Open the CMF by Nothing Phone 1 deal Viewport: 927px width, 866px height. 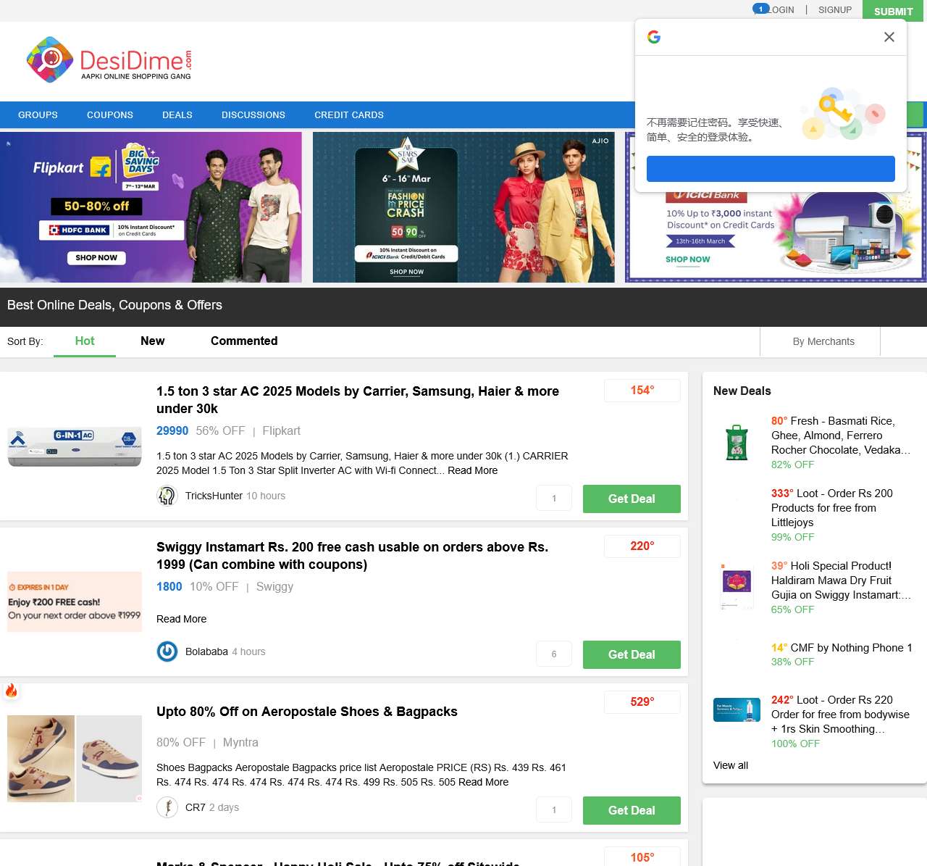click(842, 648)
